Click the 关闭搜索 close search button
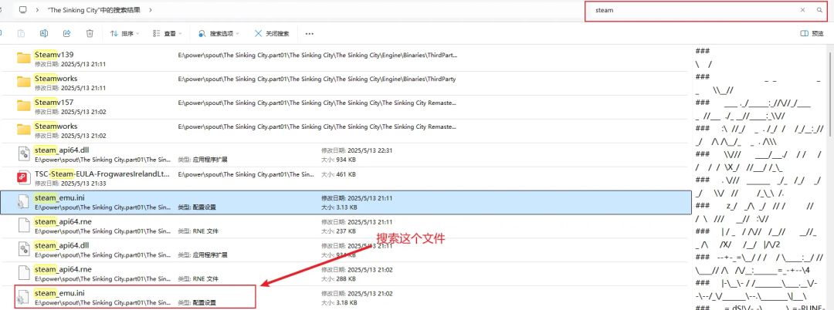This screenshot has height=310, width=834. (272, 34)
